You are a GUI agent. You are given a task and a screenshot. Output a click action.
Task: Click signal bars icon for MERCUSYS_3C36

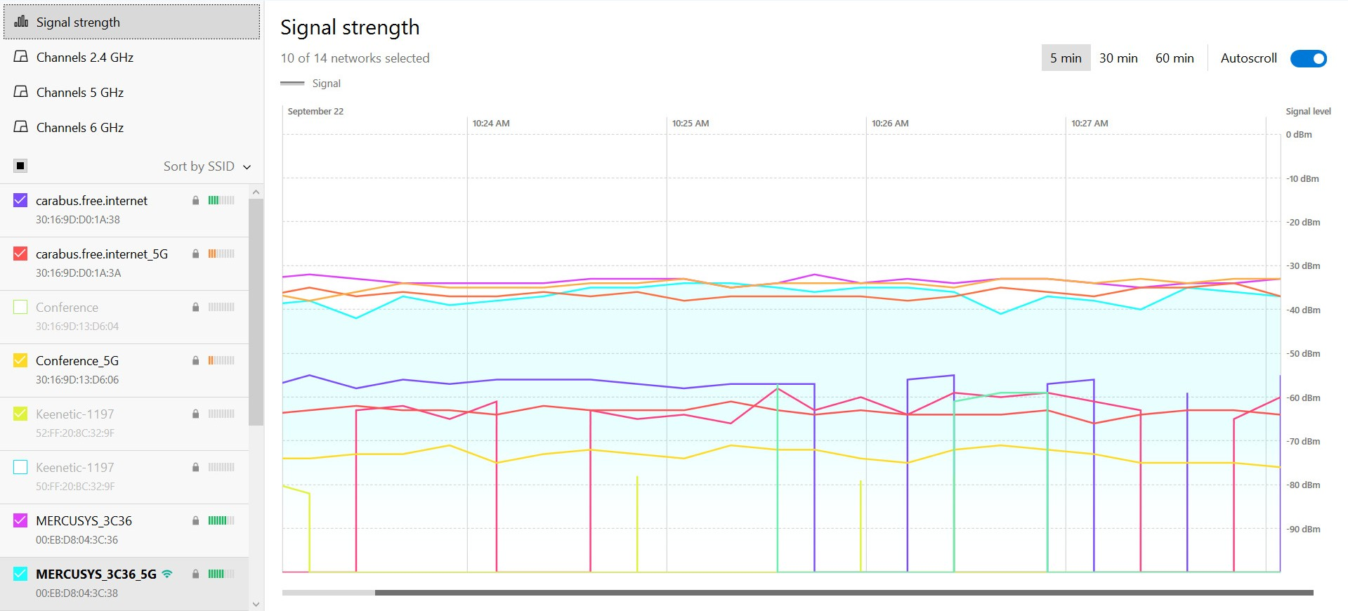click(x=221, y=520)
